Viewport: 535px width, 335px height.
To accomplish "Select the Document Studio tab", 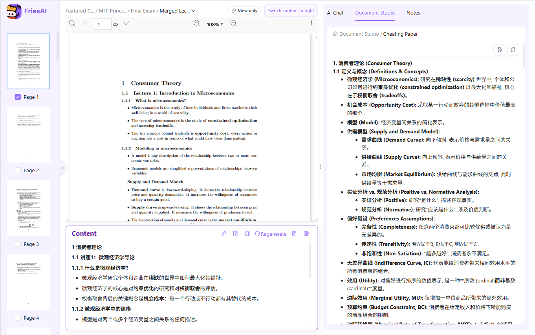I will 375,13.
